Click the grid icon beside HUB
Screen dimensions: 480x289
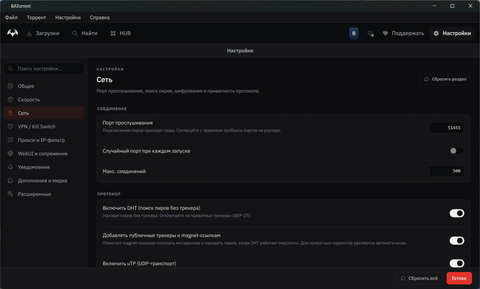[113, 33]
